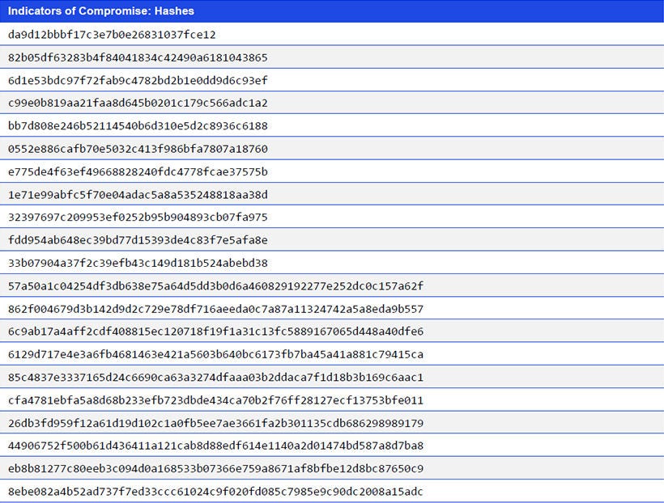Screen dimensions: 664x503
Task: Select hash starting with 82b05df63283b4f8
Action: pos(138,57)
